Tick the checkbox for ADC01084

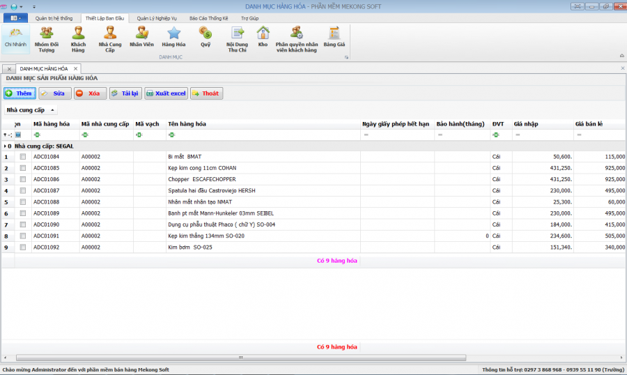23,157
